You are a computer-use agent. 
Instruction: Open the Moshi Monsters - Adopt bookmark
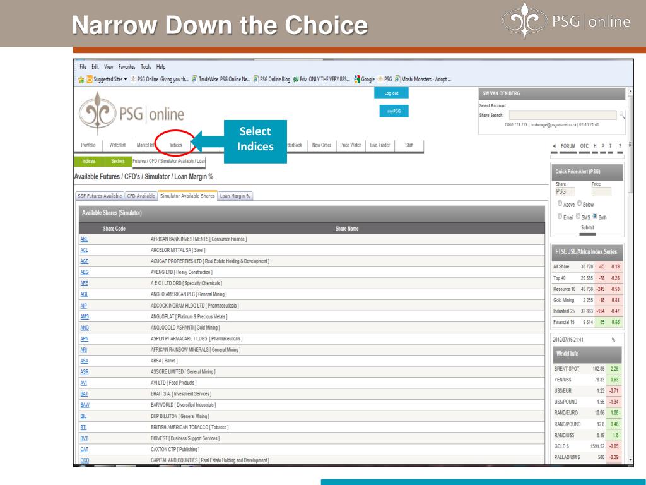tap(423, 79)
